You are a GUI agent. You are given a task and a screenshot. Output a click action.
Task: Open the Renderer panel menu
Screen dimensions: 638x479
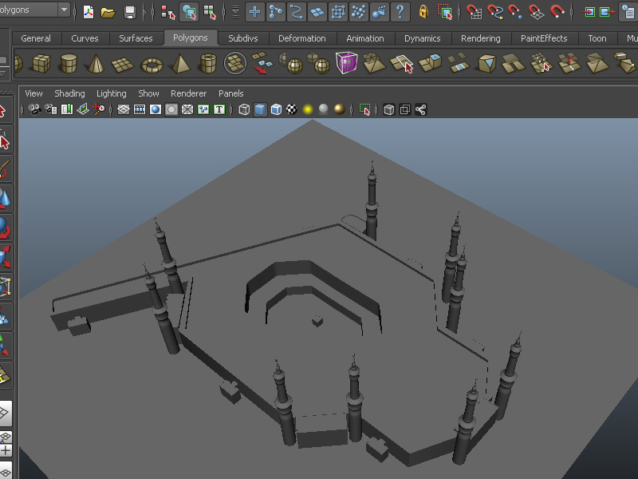189,93
